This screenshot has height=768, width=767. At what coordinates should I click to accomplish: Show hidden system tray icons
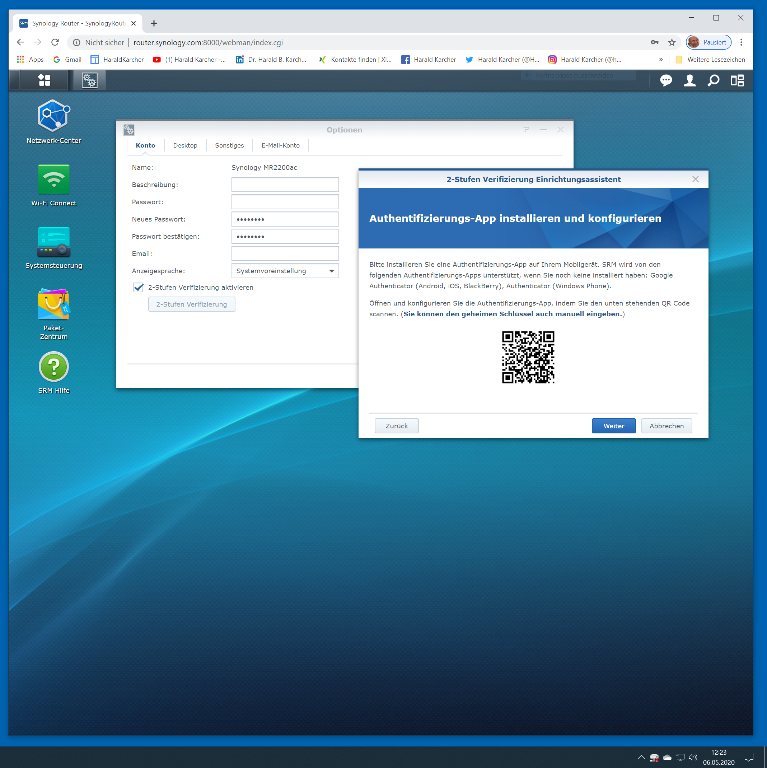click(641, 757)
